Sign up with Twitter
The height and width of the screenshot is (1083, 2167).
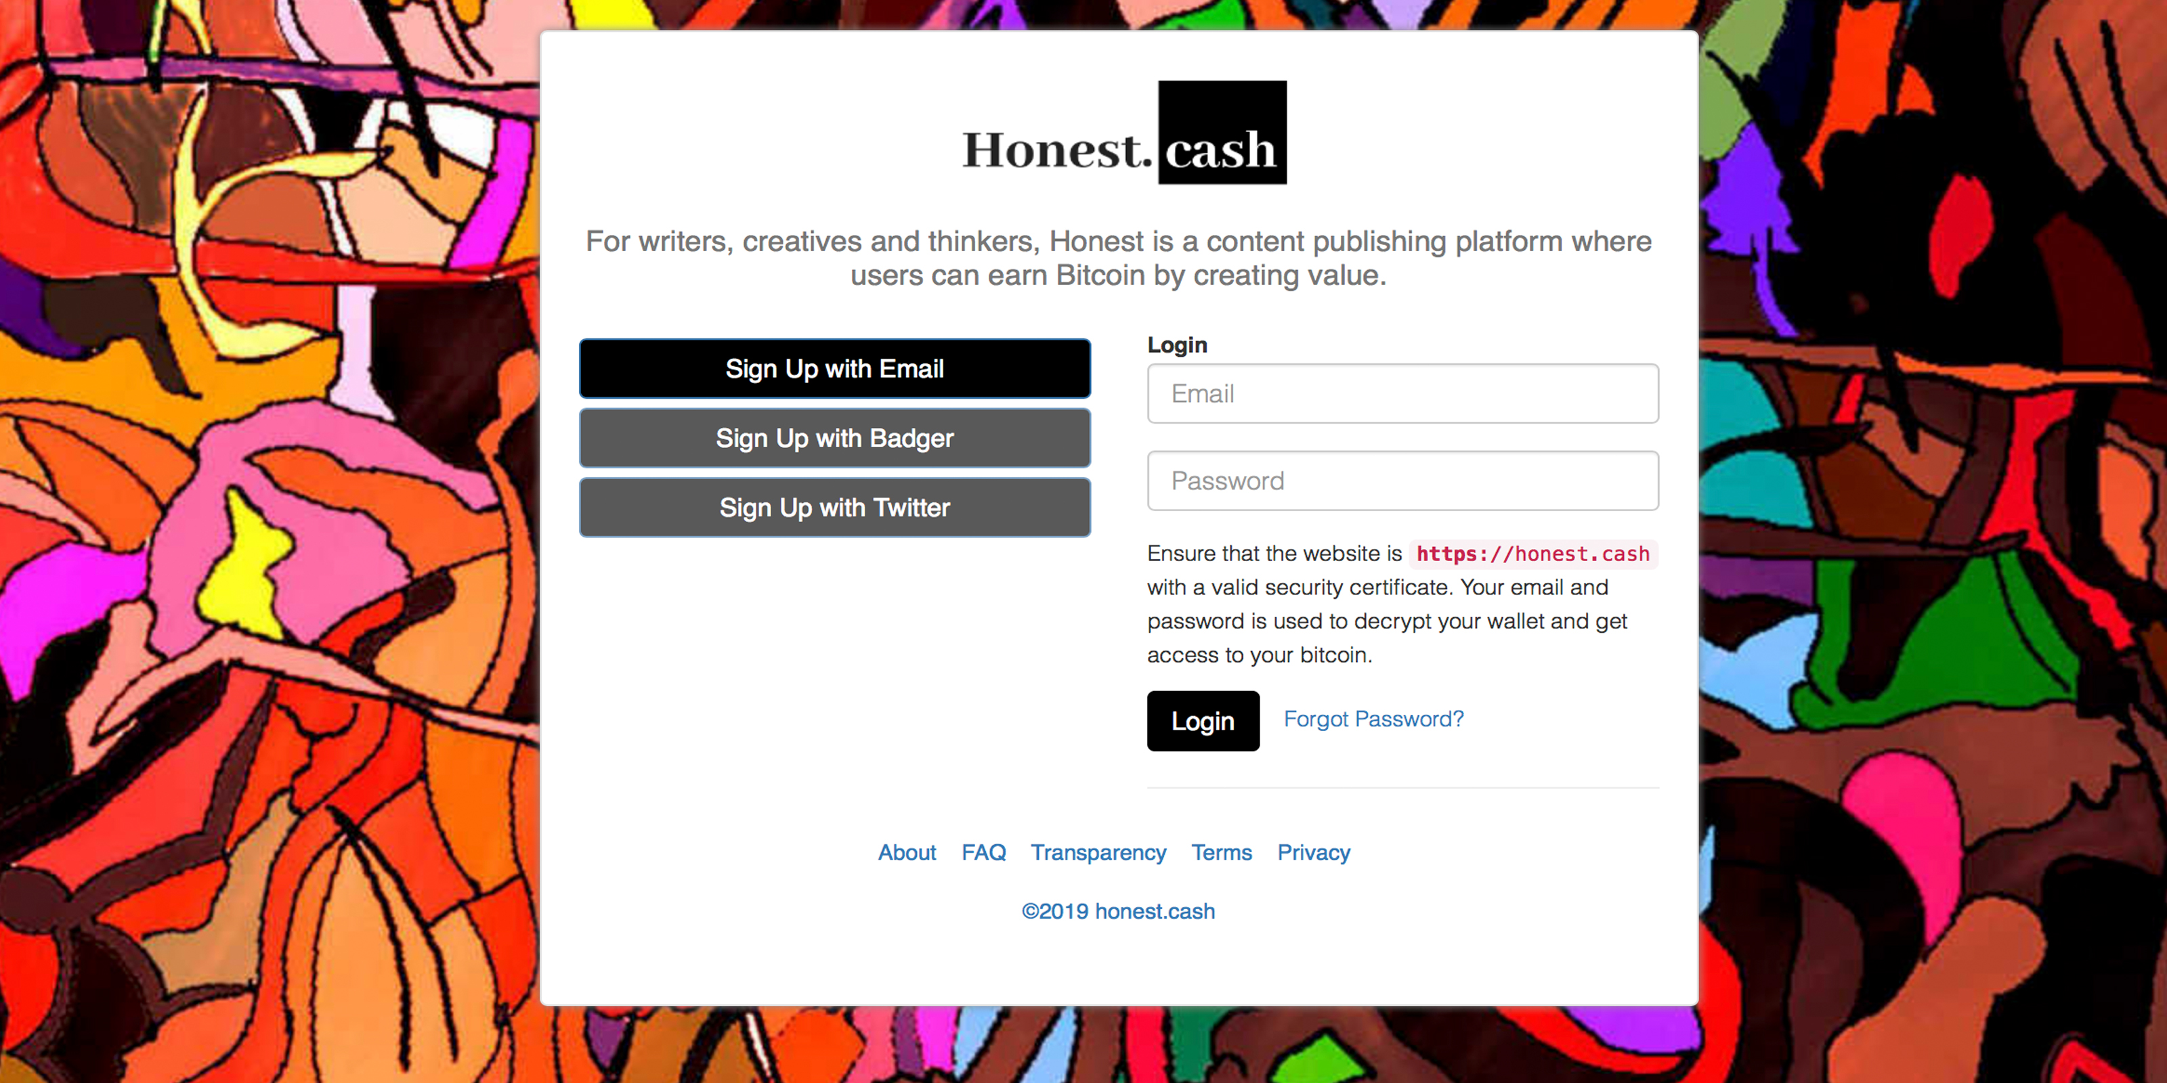pos(834,507)
